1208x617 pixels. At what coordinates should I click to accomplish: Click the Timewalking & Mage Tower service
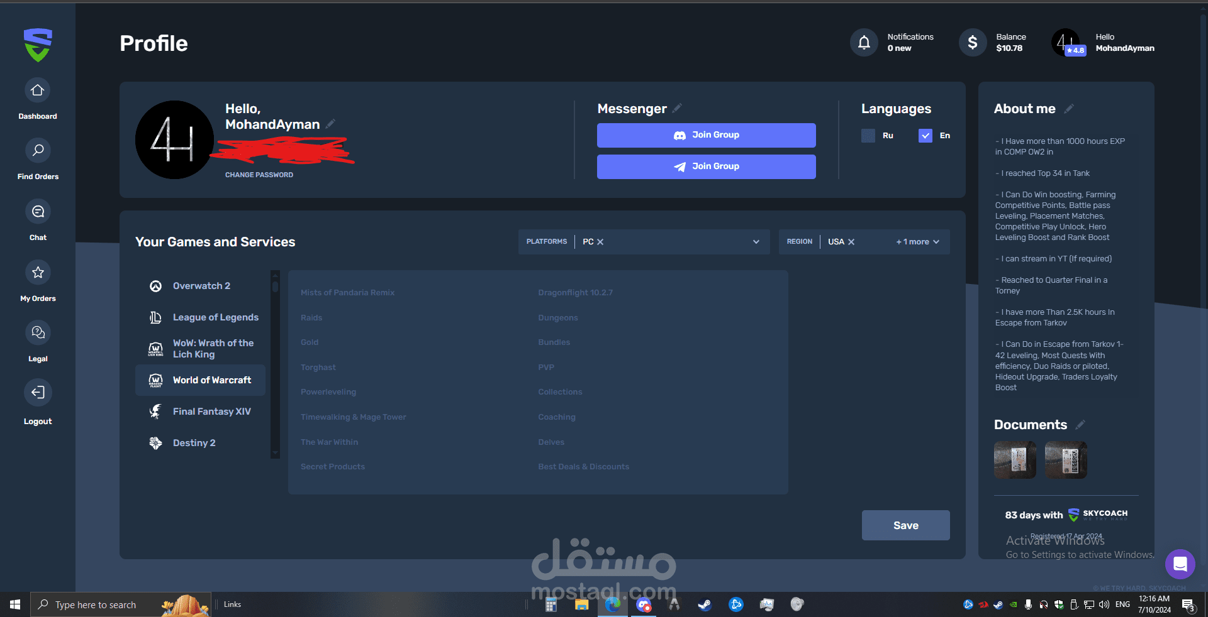(354, 417)
